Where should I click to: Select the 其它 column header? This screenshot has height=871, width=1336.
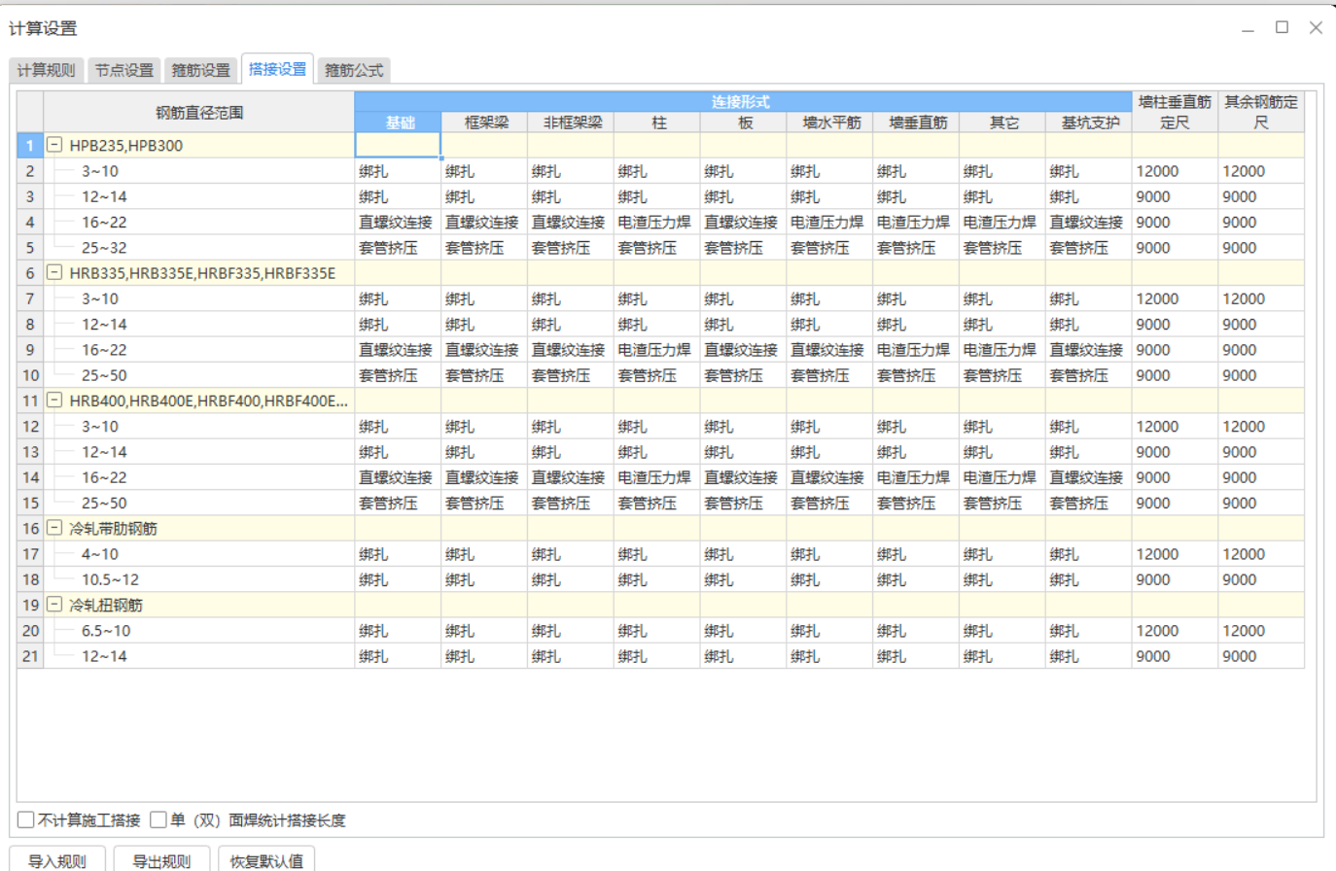(1003, 122)
